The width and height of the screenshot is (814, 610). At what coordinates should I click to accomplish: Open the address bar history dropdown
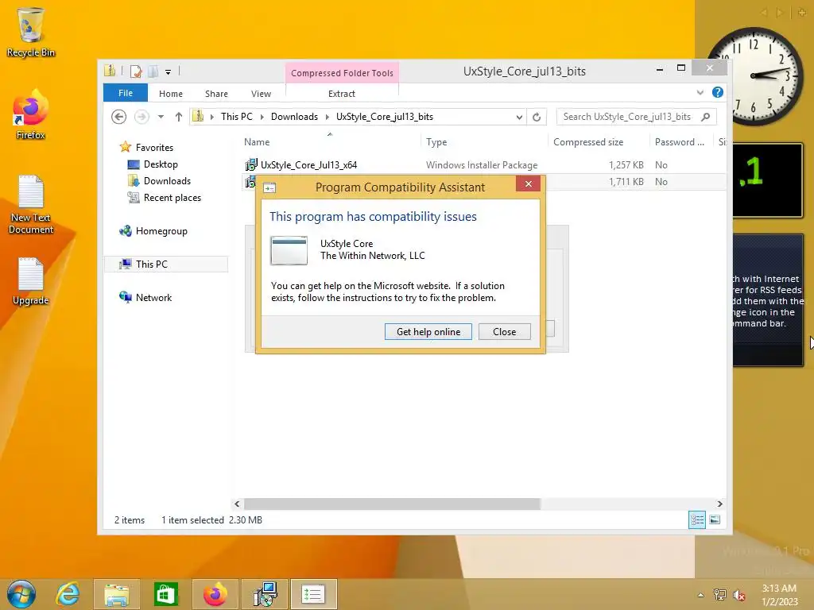pyautogui.click(x=519, y=118)
